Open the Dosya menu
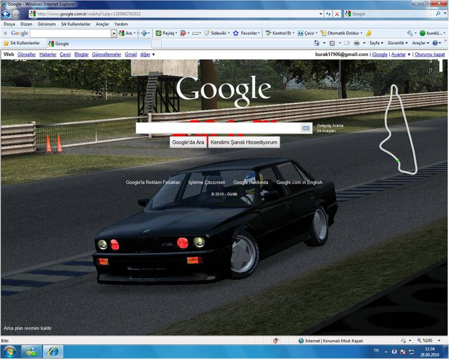The width and height of the screenshot is (449, 359). click(9, 24)
